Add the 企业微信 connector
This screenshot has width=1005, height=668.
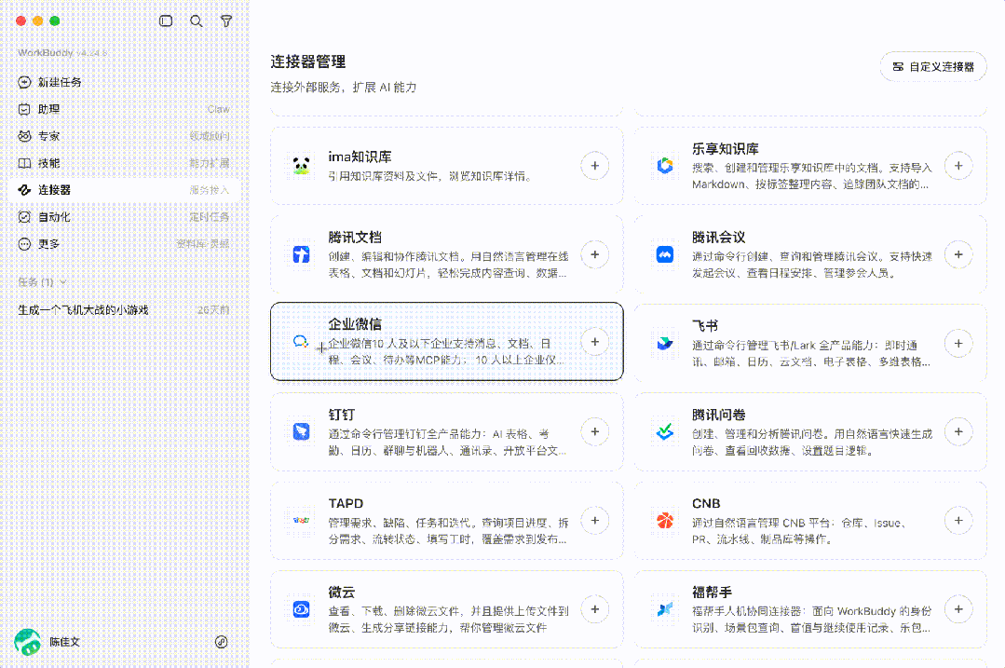click(595, 342)
